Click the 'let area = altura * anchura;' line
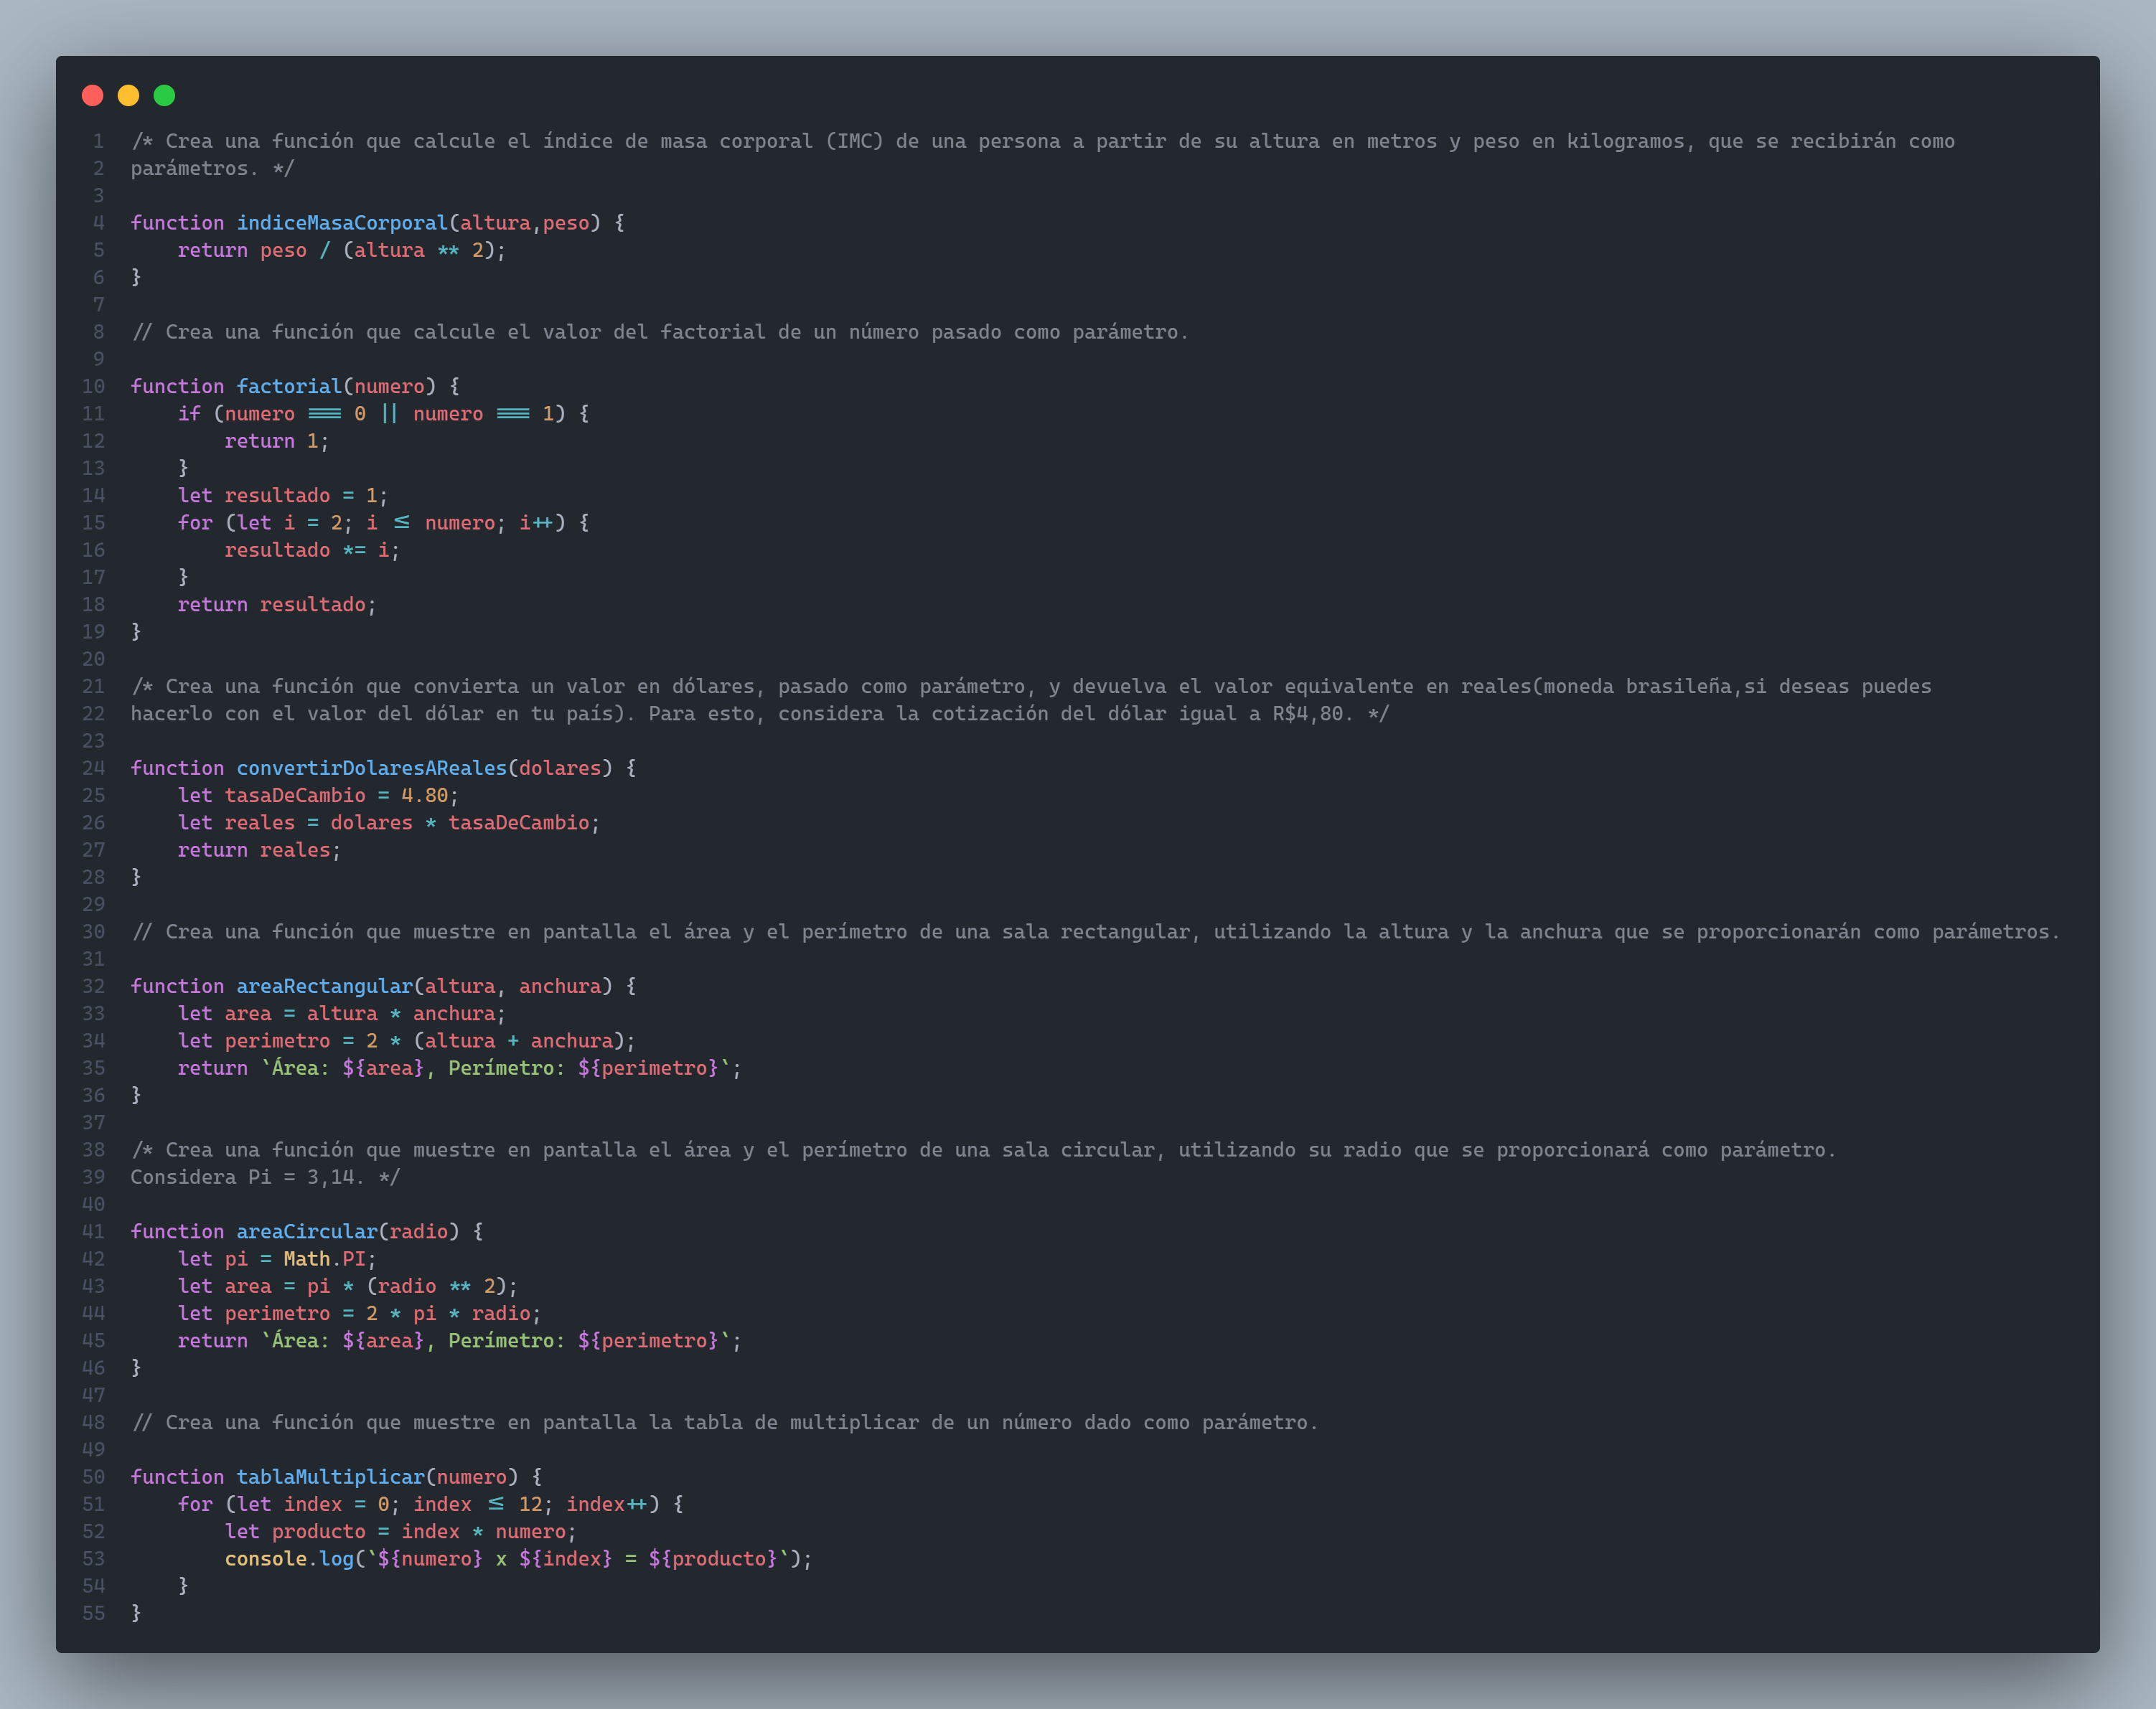 point(342,1013)
